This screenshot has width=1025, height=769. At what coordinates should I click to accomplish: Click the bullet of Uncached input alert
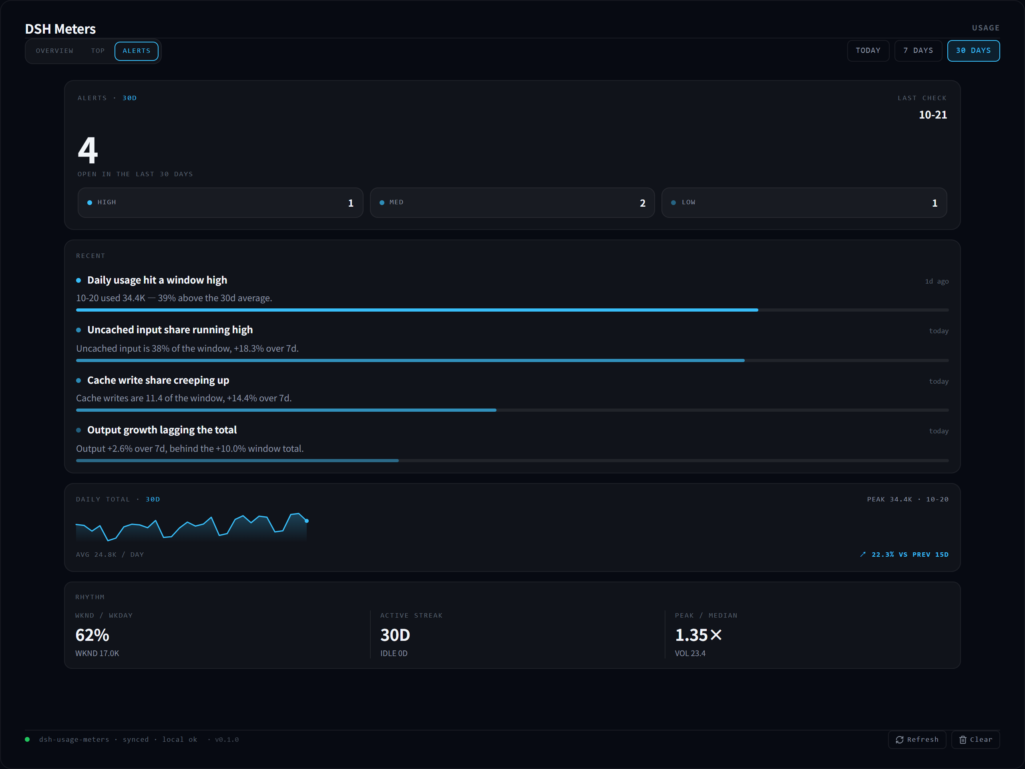(78, 330)
